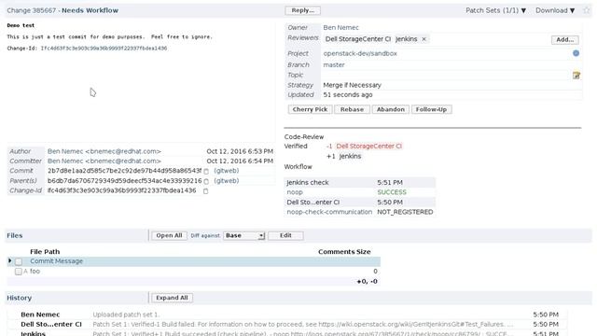Click the 51 seconds ago updated text
Image resolution: width=597 pixels, height=336 pixels.
coord(348,95)
